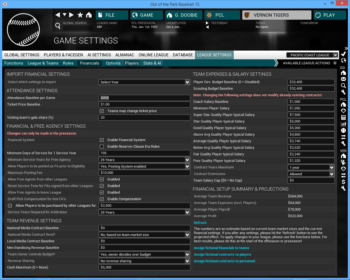Switch to the AI Settings tab

99,55
